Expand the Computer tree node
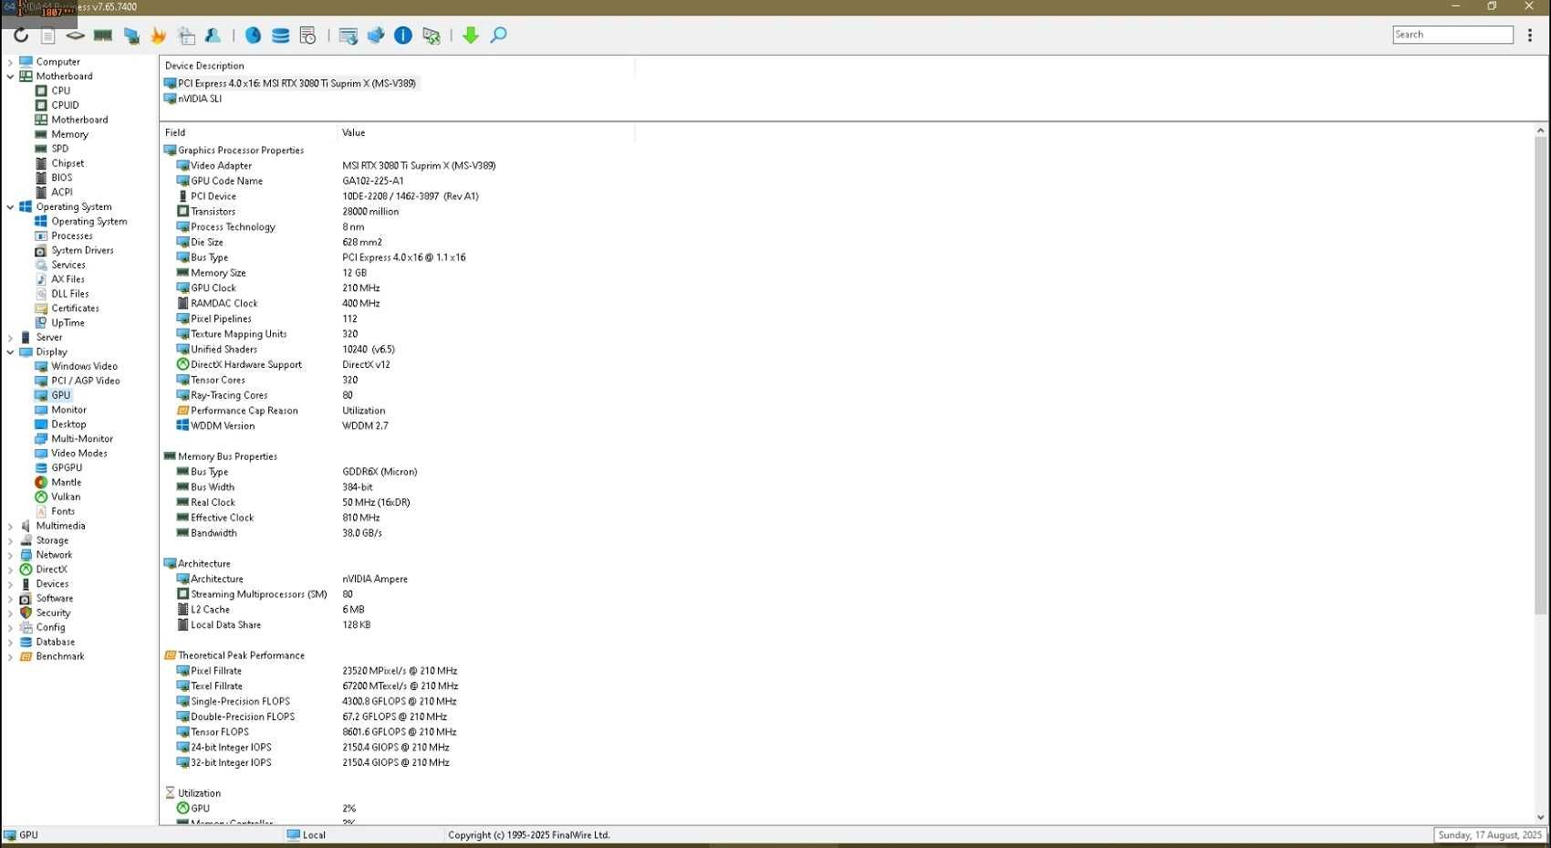 [x=10, y=62]
